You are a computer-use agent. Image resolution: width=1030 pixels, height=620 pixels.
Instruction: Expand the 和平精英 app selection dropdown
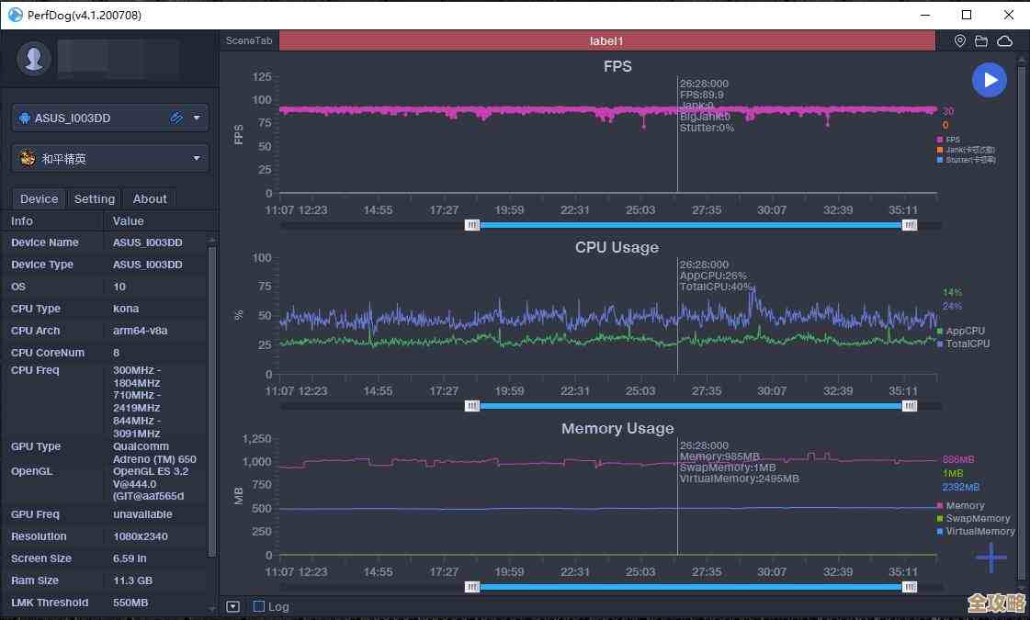197,158
